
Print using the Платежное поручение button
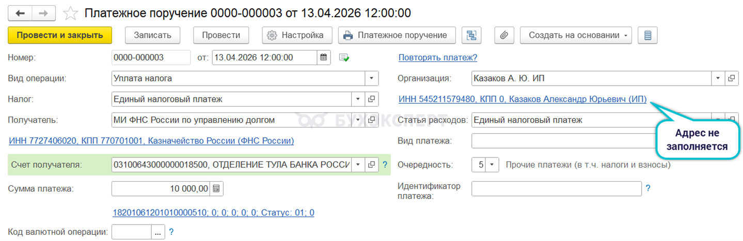coord(397,35)
